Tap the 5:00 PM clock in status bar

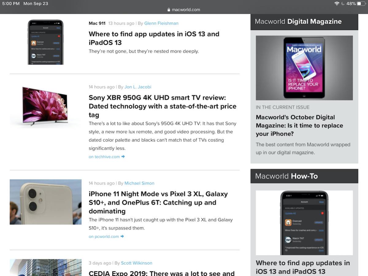pos(11,4)
